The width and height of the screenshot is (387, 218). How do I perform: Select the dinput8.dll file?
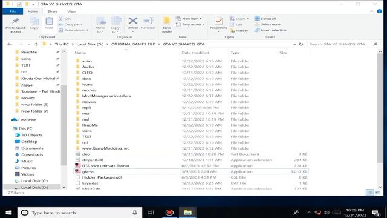[x=93, y=160]
